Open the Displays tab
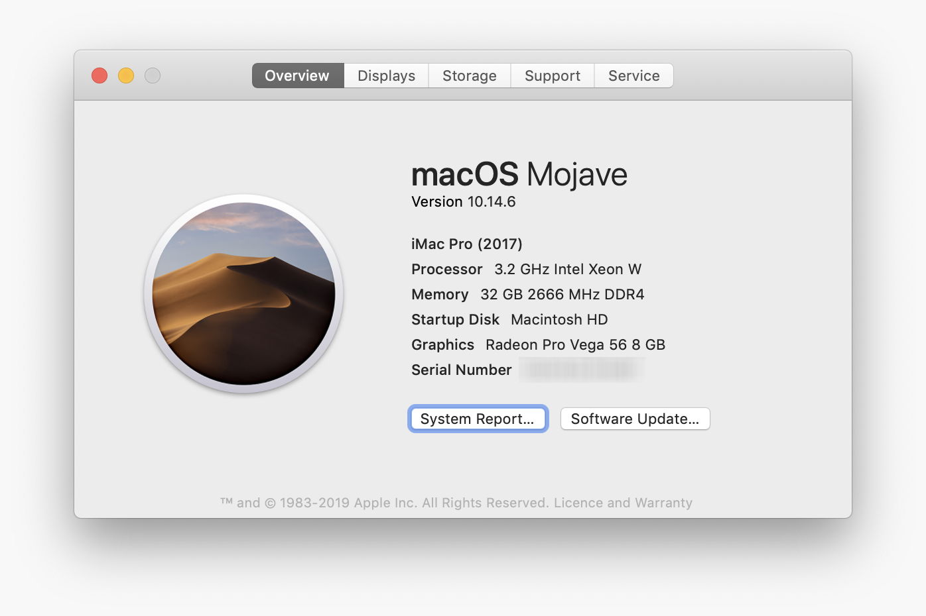Viewport: 926px width, 616px height. [386, 76]
